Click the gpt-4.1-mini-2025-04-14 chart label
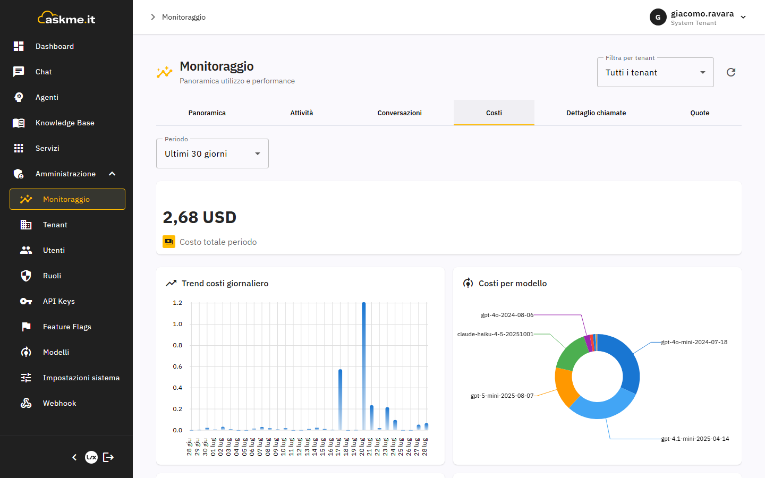This screenshot has width=765, height=478. pyautogui.click(x=695, y=439)
